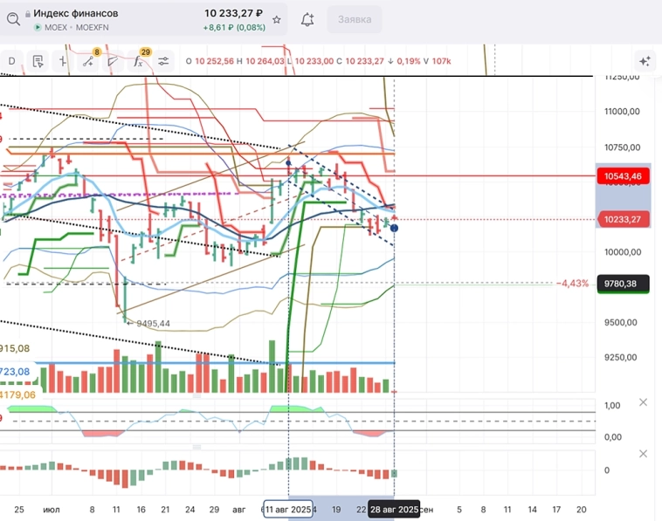Close the oscillator indicator panel
The image size is (662, 521).
[x=644, y=402]
